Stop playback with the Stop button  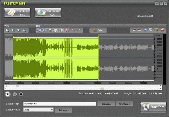click(21, 94)
